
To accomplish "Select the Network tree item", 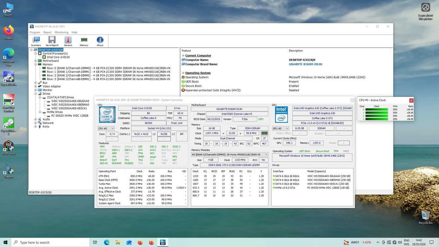I will tap(48, 123).
